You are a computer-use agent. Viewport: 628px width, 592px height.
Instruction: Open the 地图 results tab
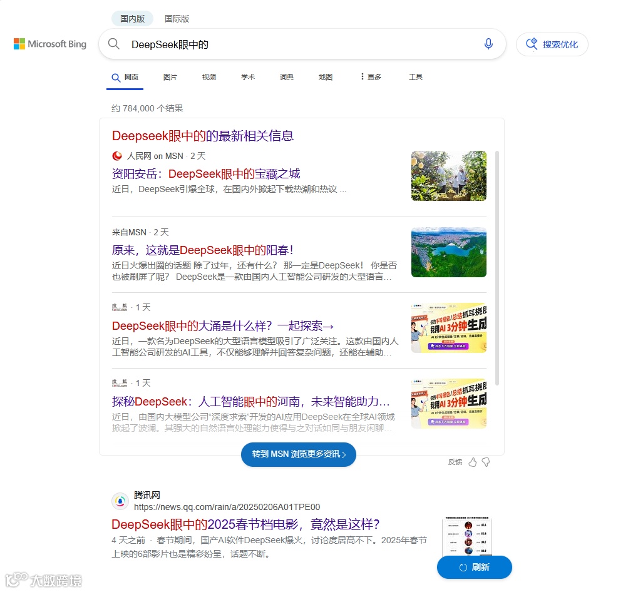326,77
